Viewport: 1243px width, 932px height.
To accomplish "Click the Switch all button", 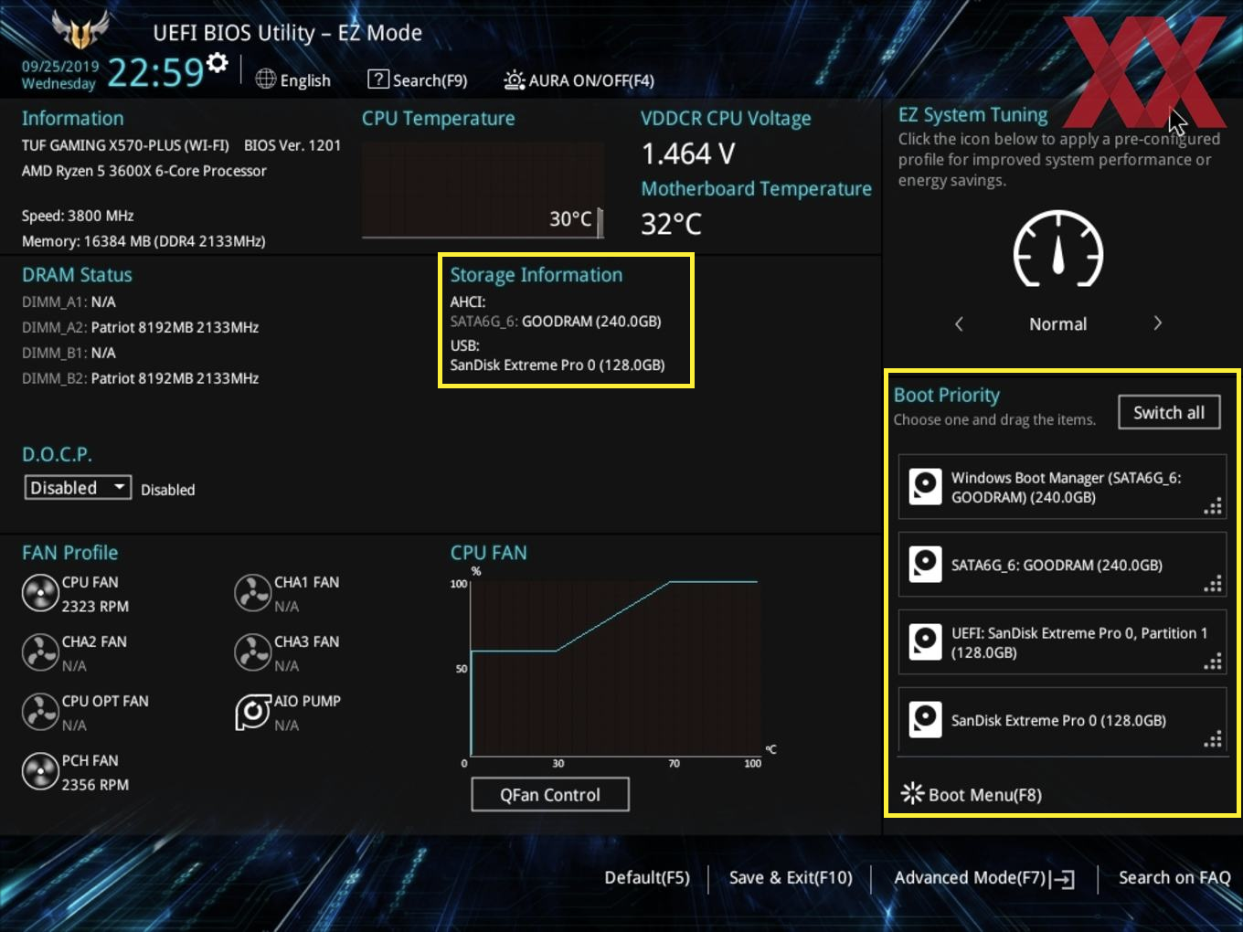I will click(1169, 412).
